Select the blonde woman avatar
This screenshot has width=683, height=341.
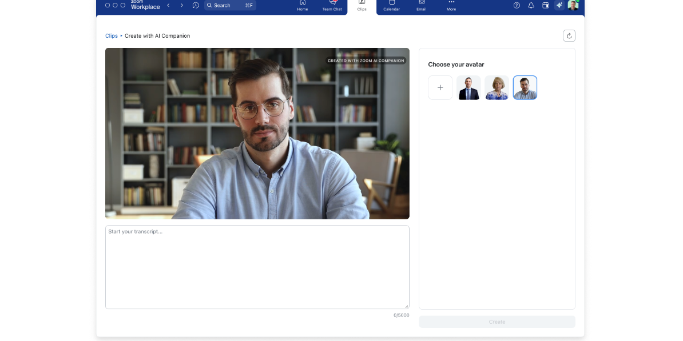coord(497,87)
